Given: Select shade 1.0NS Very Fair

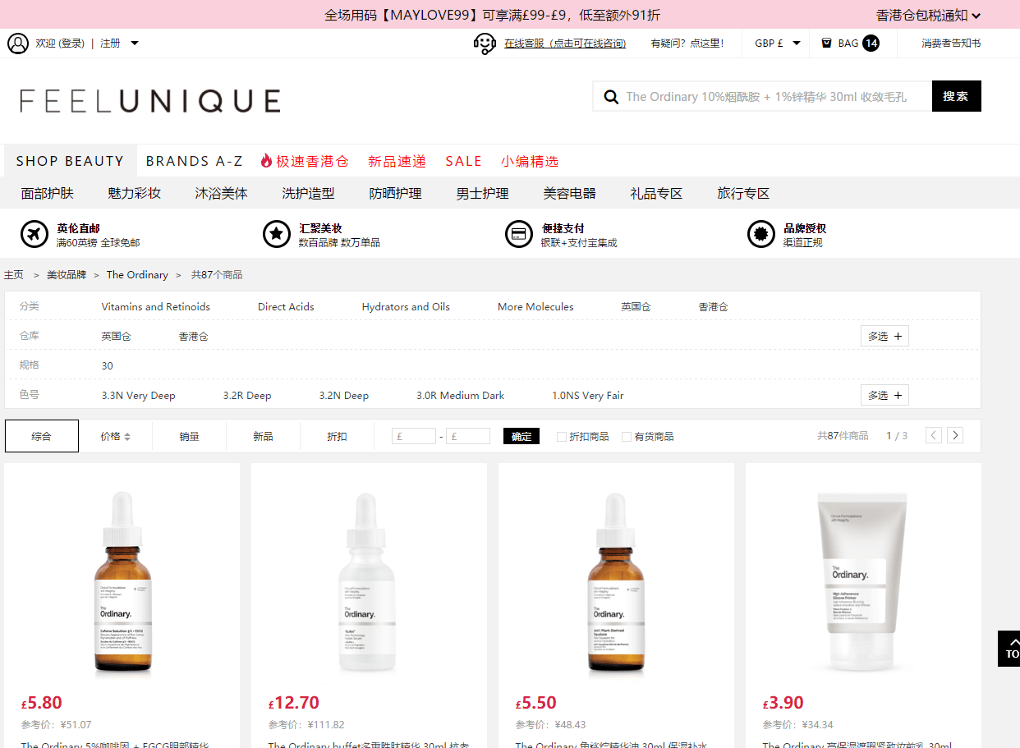Looking at the screenshot, I should [588, 396].
